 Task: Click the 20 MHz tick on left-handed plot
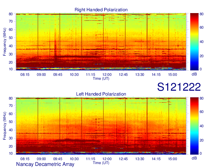click(11, 146)
